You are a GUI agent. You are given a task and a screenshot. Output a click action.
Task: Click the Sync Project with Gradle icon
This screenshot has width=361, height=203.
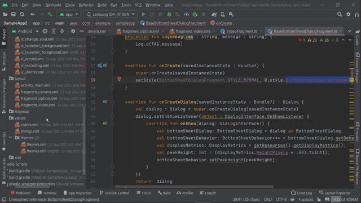point(214,14)
